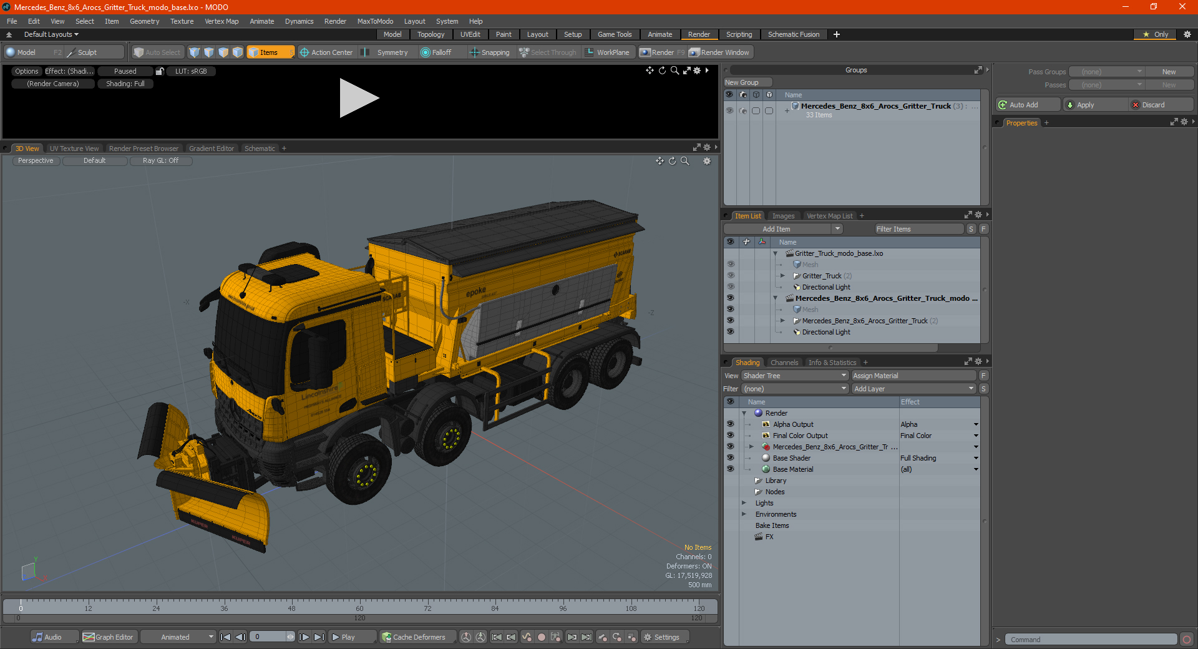Image resolution: width=1198 pixels, height=649 pixels.
Task: Collapse the Render node in Shader Tree
Action: [744, 413]
